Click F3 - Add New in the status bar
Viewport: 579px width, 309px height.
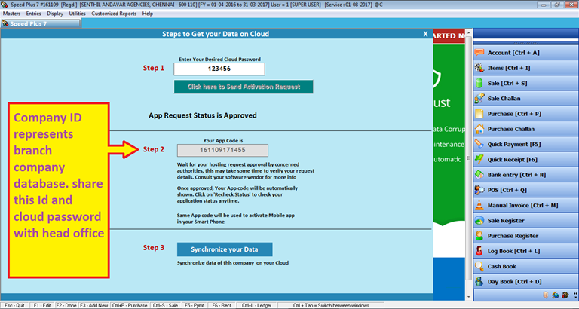93,306
